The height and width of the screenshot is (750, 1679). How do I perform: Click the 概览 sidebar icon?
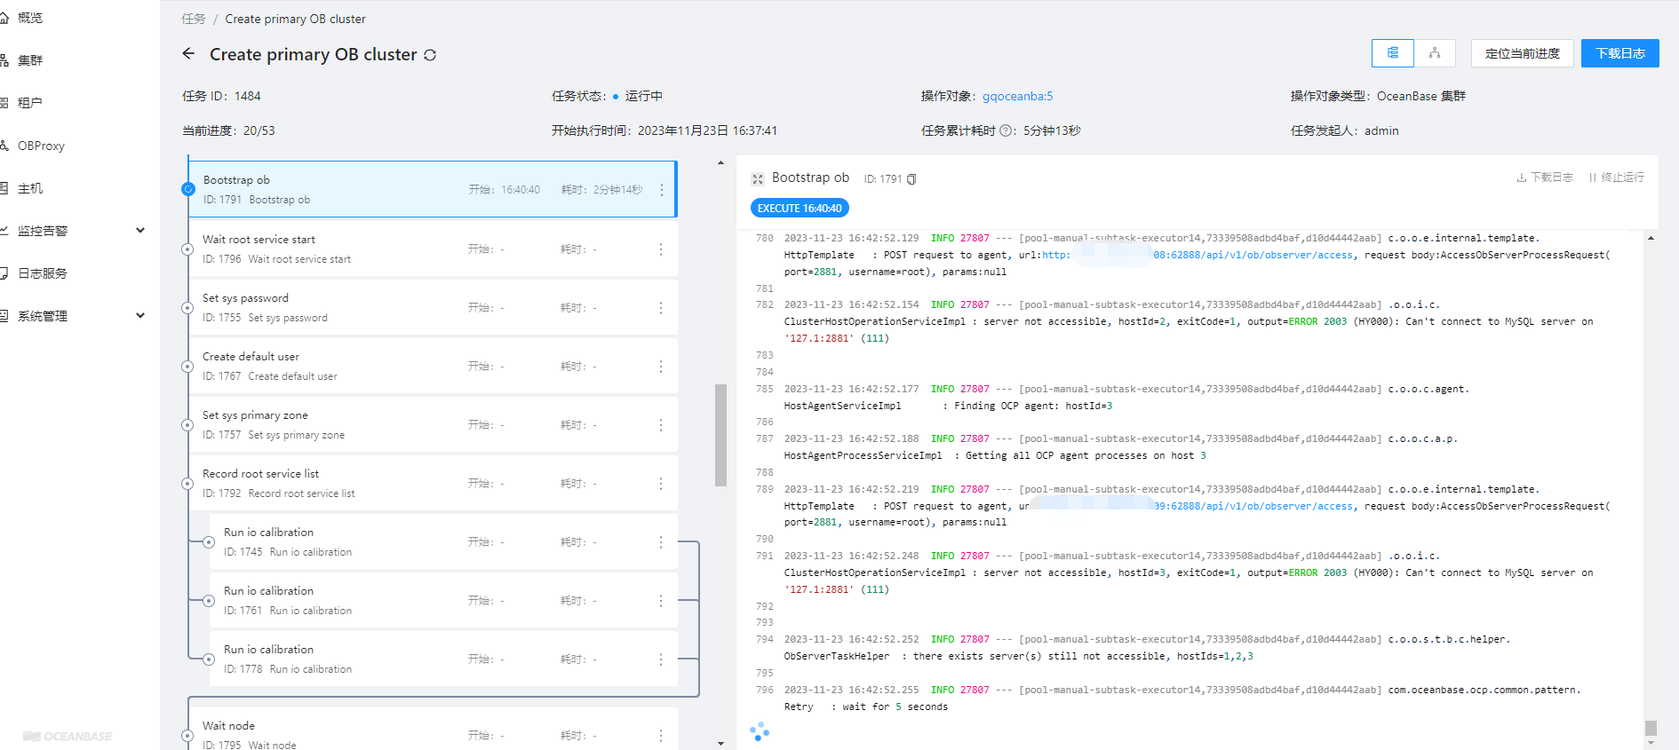click(4, 18)
